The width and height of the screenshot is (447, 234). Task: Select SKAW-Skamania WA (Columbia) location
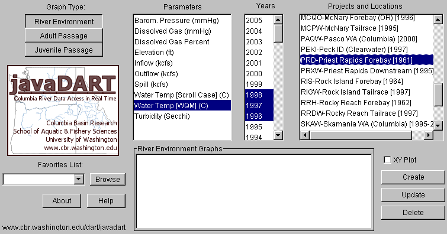(x=367, y=124)
